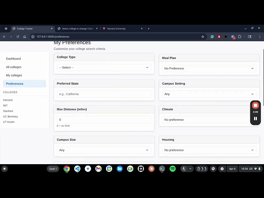Open the browser extensions puzzle icon
Viewport: 264px width, 198px height.
[239, 37]
